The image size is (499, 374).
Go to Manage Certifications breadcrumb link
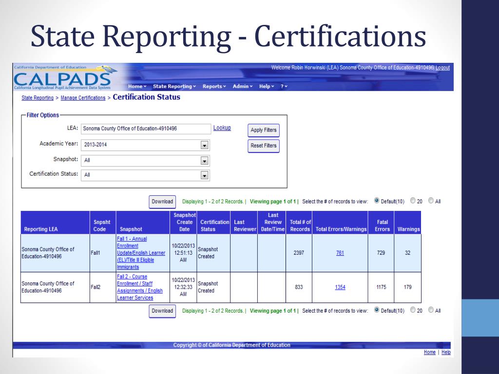coord(83,97)
